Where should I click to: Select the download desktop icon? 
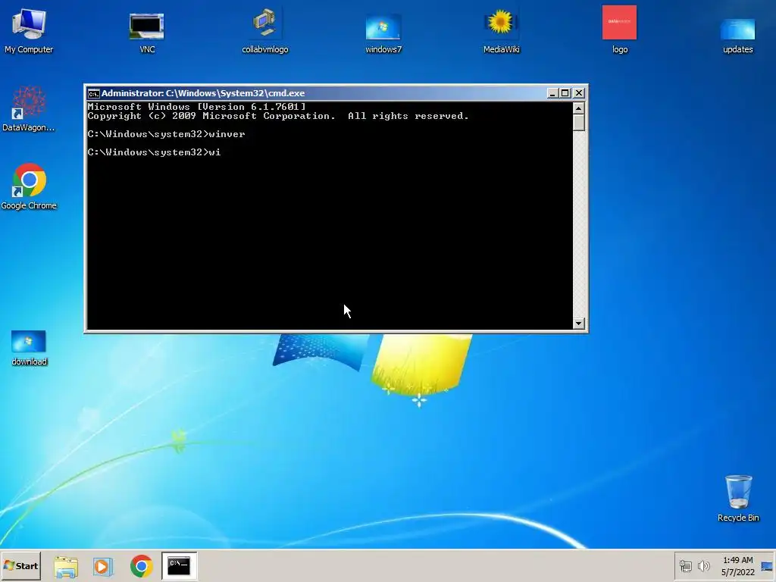pos(29,348)
